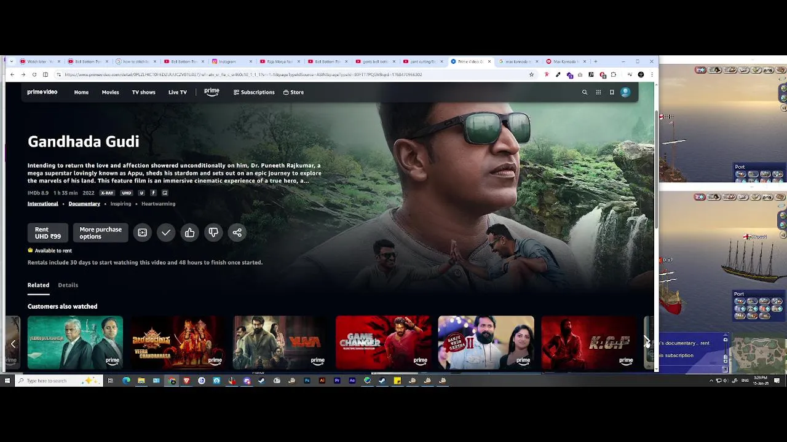Open the Yuva movie thumbnail
The height and width of the screenshot is (442, 787).
pyautogui.click(x=281, y=343)
